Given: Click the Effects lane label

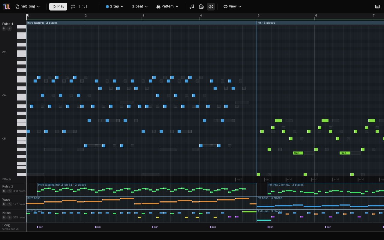Looking at the screenshot, I should (x=7, y=179).
